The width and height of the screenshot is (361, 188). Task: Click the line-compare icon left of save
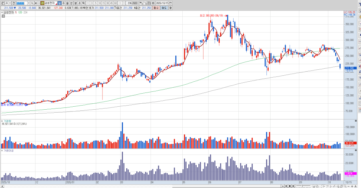pyautogui.click(x=145, y=3)
